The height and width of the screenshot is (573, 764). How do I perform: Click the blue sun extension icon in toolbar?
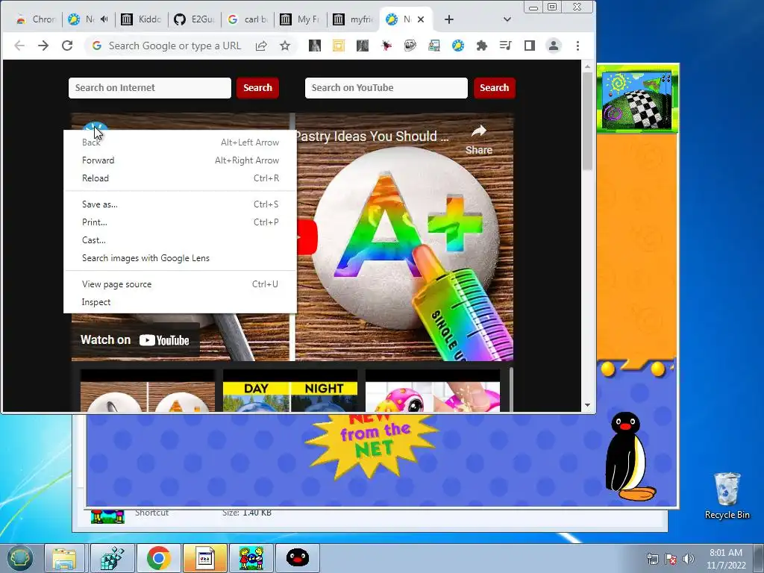point(458,46)
